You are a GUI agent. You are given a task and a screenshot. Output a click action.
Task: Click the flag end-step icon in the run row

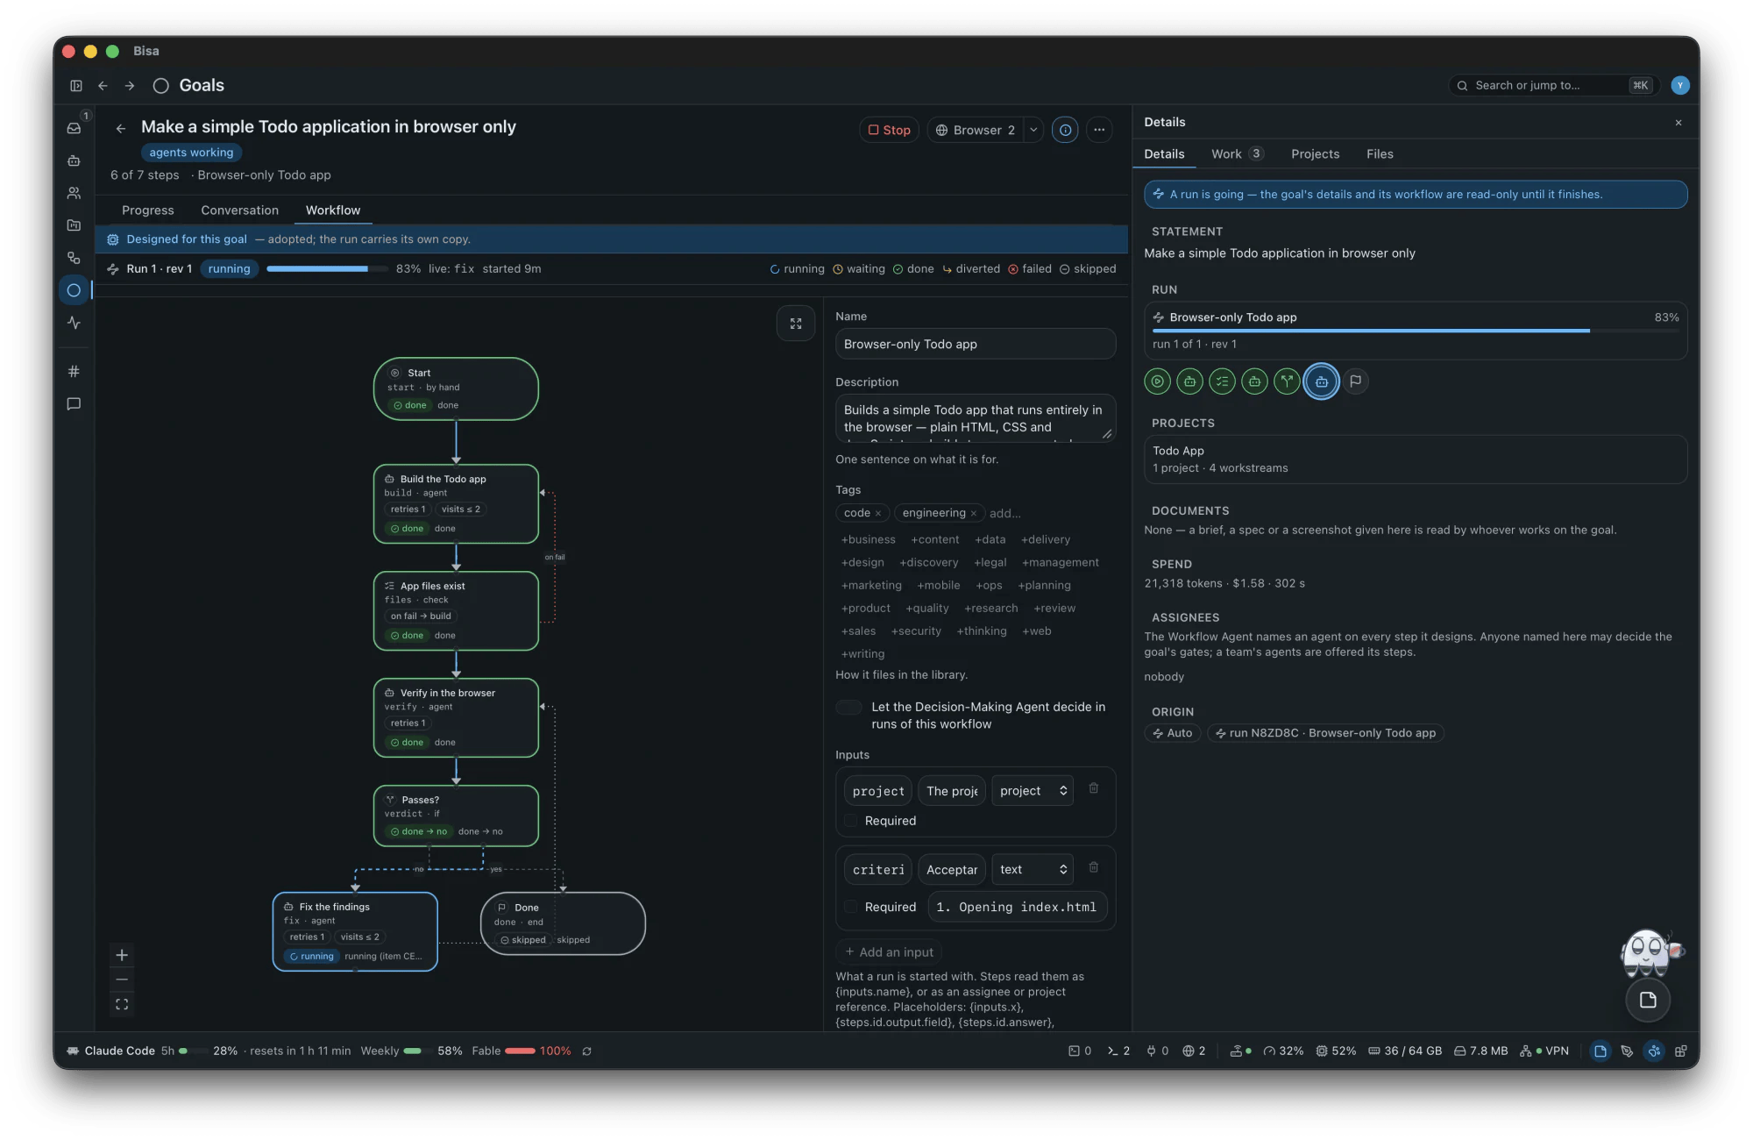pyautogui.click(x=1356, y=381)
